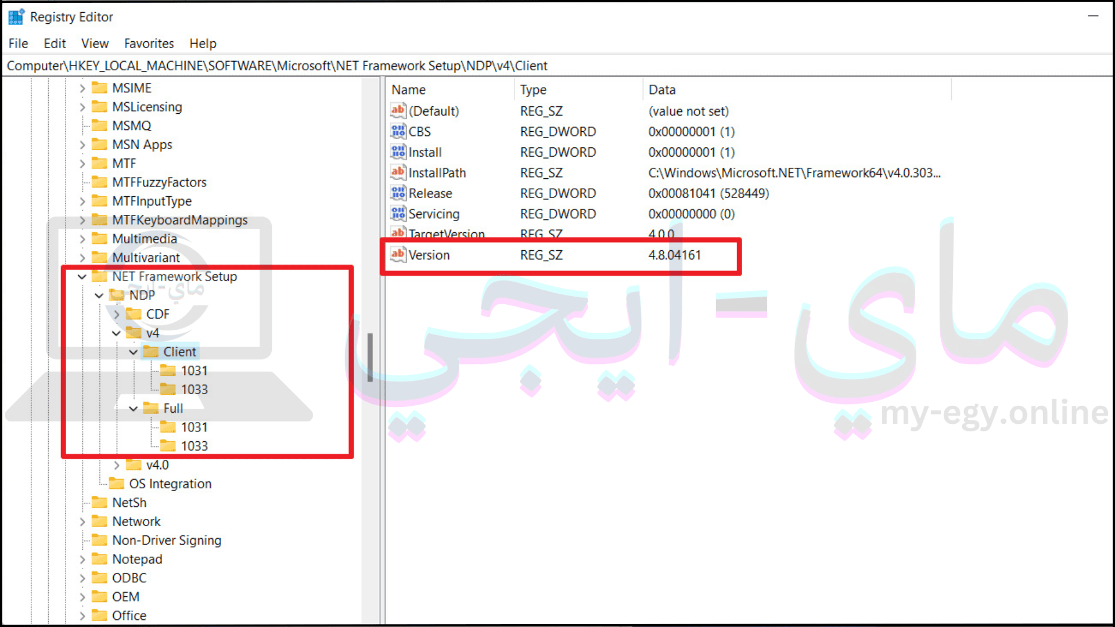Click the Help button in menu bar
The width and height of the screenshot is (1115, 627).
click(x=202, y=43)
